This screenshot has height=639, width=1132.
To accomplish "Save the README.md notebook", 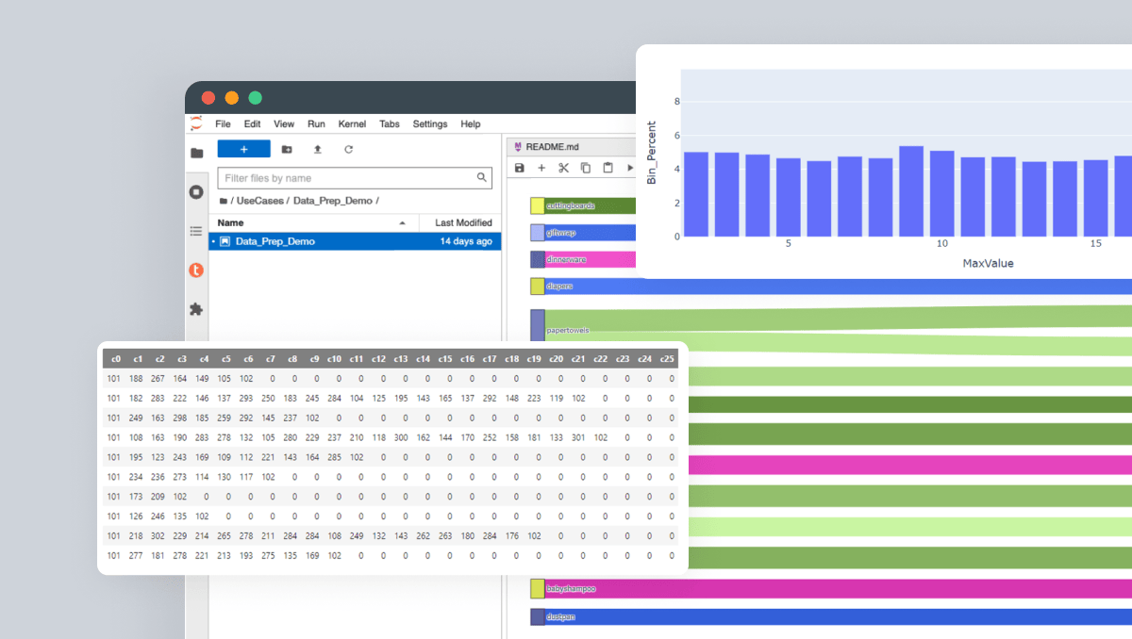I will [x=520, y=168].
